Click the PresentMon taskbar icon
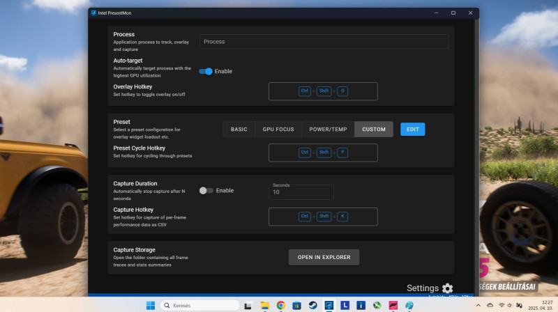Screen dimensions: 558x312 (x=329, y=305)
